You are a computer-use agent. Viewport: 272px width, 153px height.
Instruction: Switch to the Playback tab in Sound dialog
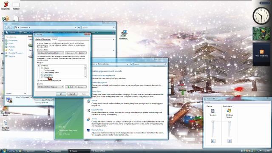(39, 40)
